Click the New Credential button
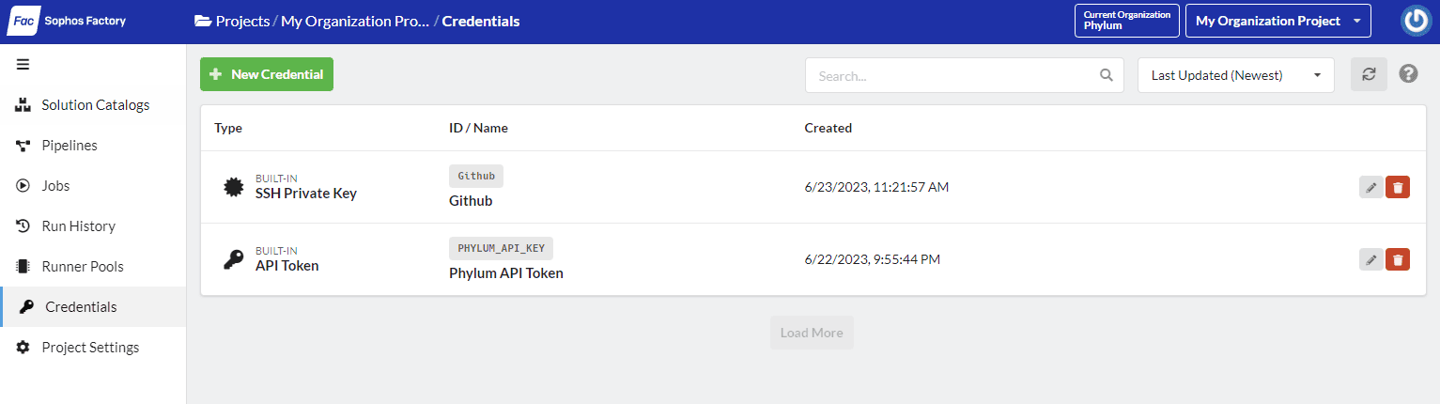 (267, 74)
